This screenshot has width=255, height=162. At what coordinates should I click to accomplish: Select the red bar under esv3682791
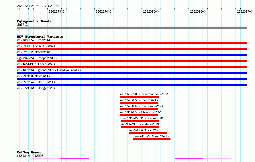point(140,97)
